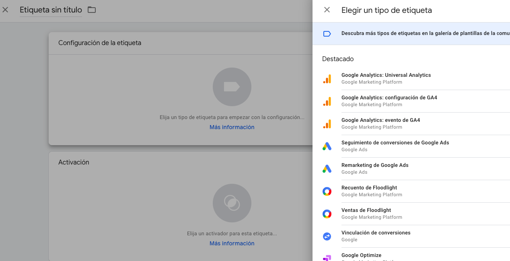510x261 pixels.
Task: Click 'Elija un activador para esta etiqueta' text
Action: click(232, 234)
